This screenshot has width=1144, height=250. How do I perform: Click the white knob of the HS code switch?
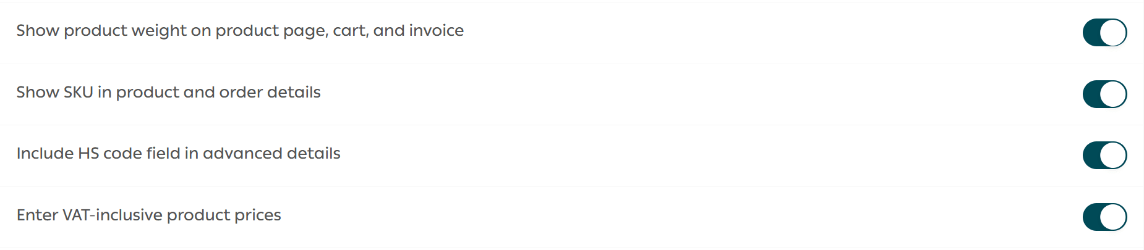1113,156
